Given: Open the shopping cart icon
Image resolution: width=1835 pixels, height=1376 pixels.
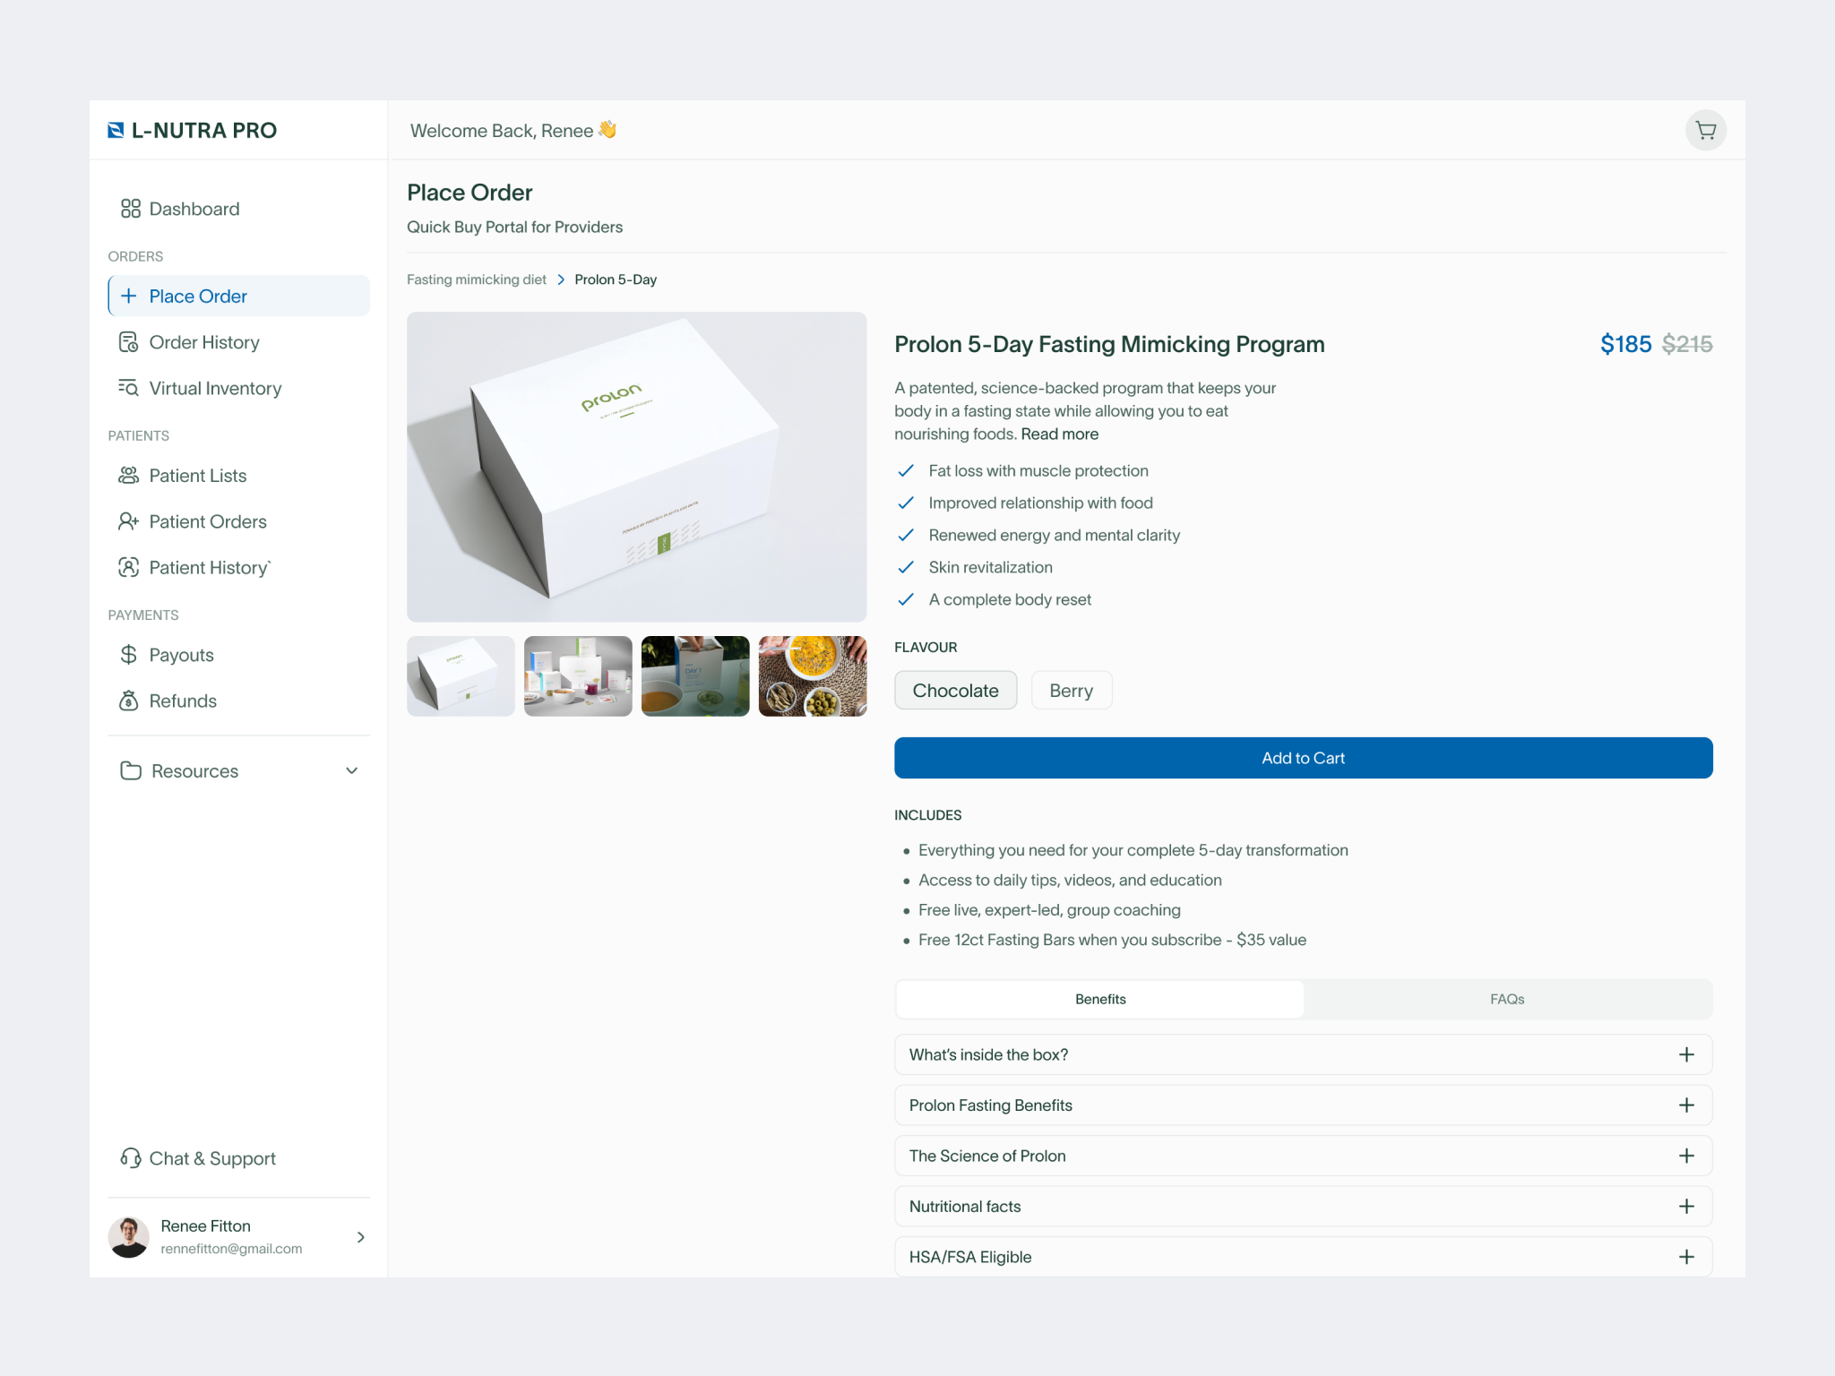Looking at the screenshot, I should pyautogui.click(x=1705, y=130).
